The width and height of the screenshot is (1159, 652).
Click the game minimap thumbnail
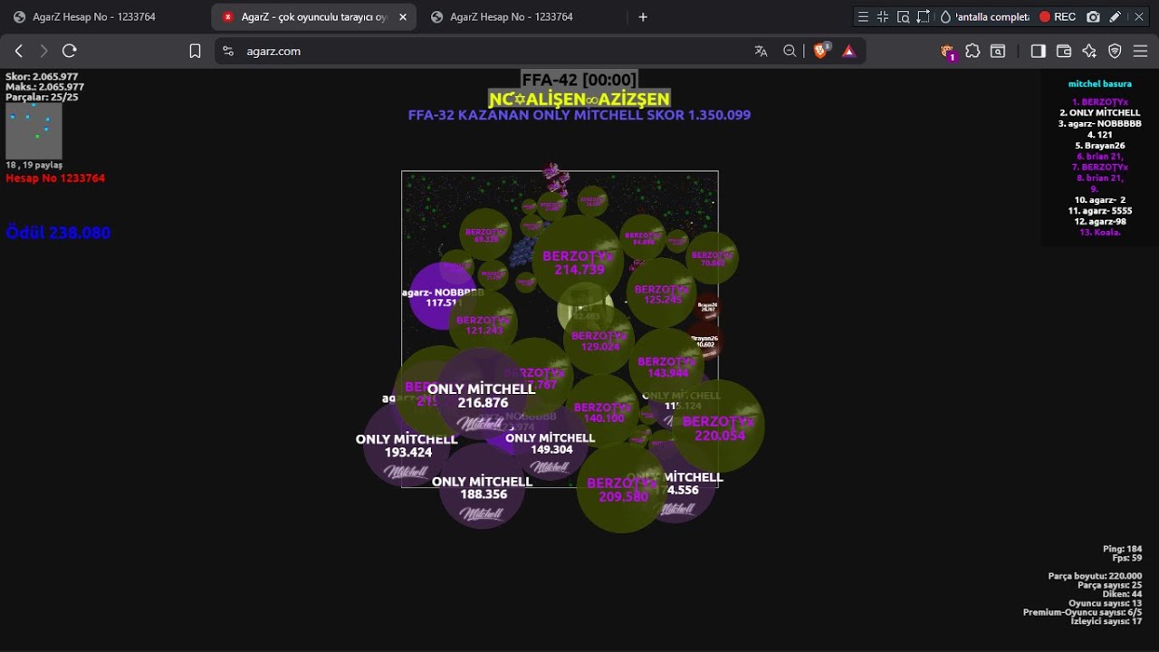click(34, 131)
